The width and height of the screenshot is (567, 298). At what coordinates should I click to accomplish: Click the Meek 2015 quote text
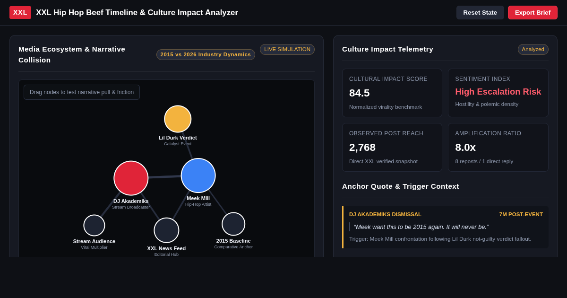(421, 227)
